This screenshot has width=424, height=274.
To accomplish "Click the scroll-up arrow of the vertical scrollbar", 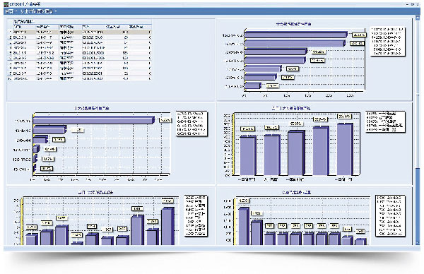I will click(x=418, y=17).
